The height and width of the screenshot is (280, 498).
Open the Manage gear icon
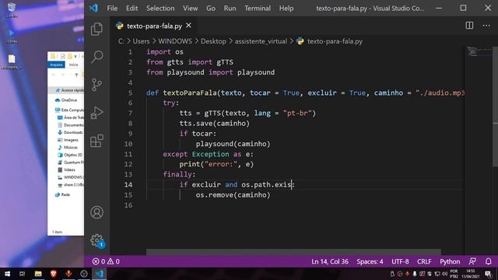96,240
